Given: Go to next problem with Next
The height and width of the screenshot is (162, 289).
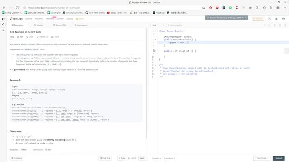Looking at the screenshot, I should click(x=143, y=158).
